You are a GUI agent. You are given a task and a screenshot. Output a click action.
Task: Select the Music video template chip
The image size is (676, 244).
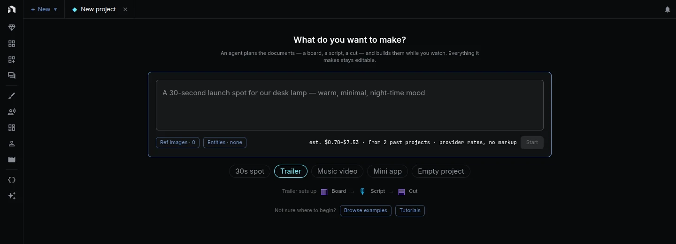(337, 171)
